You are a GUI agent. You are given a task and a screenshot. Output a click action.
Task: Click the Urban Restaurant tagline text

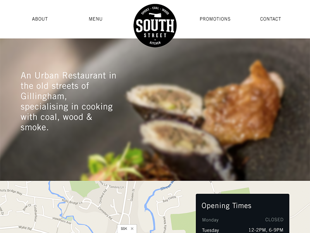(68, 101)
